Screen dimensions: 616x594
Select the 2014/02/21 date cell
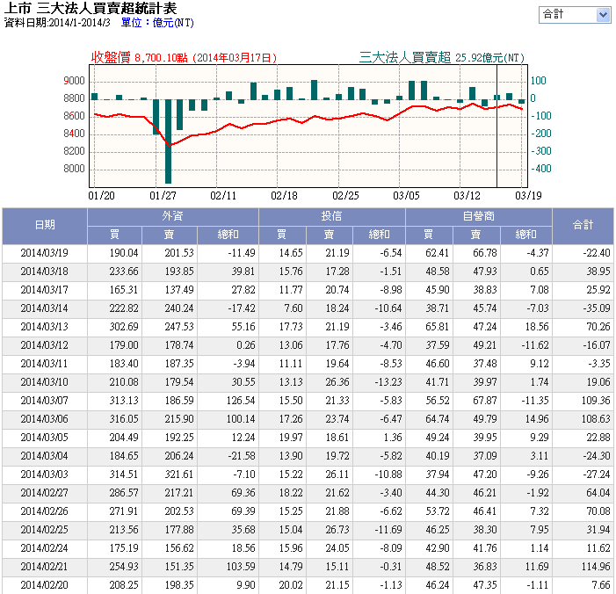(45, 568)
